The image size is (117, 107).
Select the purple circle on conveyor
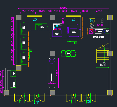(52, 61)
